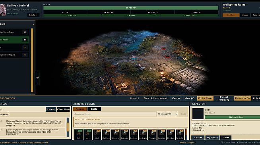This screenshot has height=145, width=260.
Task: Click the log panel scrollbar
Action: pyautogui.click(x=68, y=127)
